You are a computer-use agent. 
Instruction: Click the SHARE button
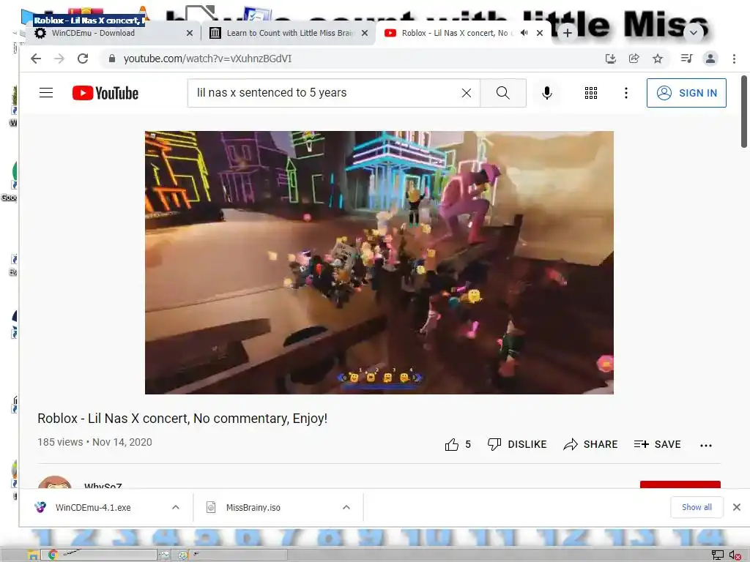click(x=590, y=444)
